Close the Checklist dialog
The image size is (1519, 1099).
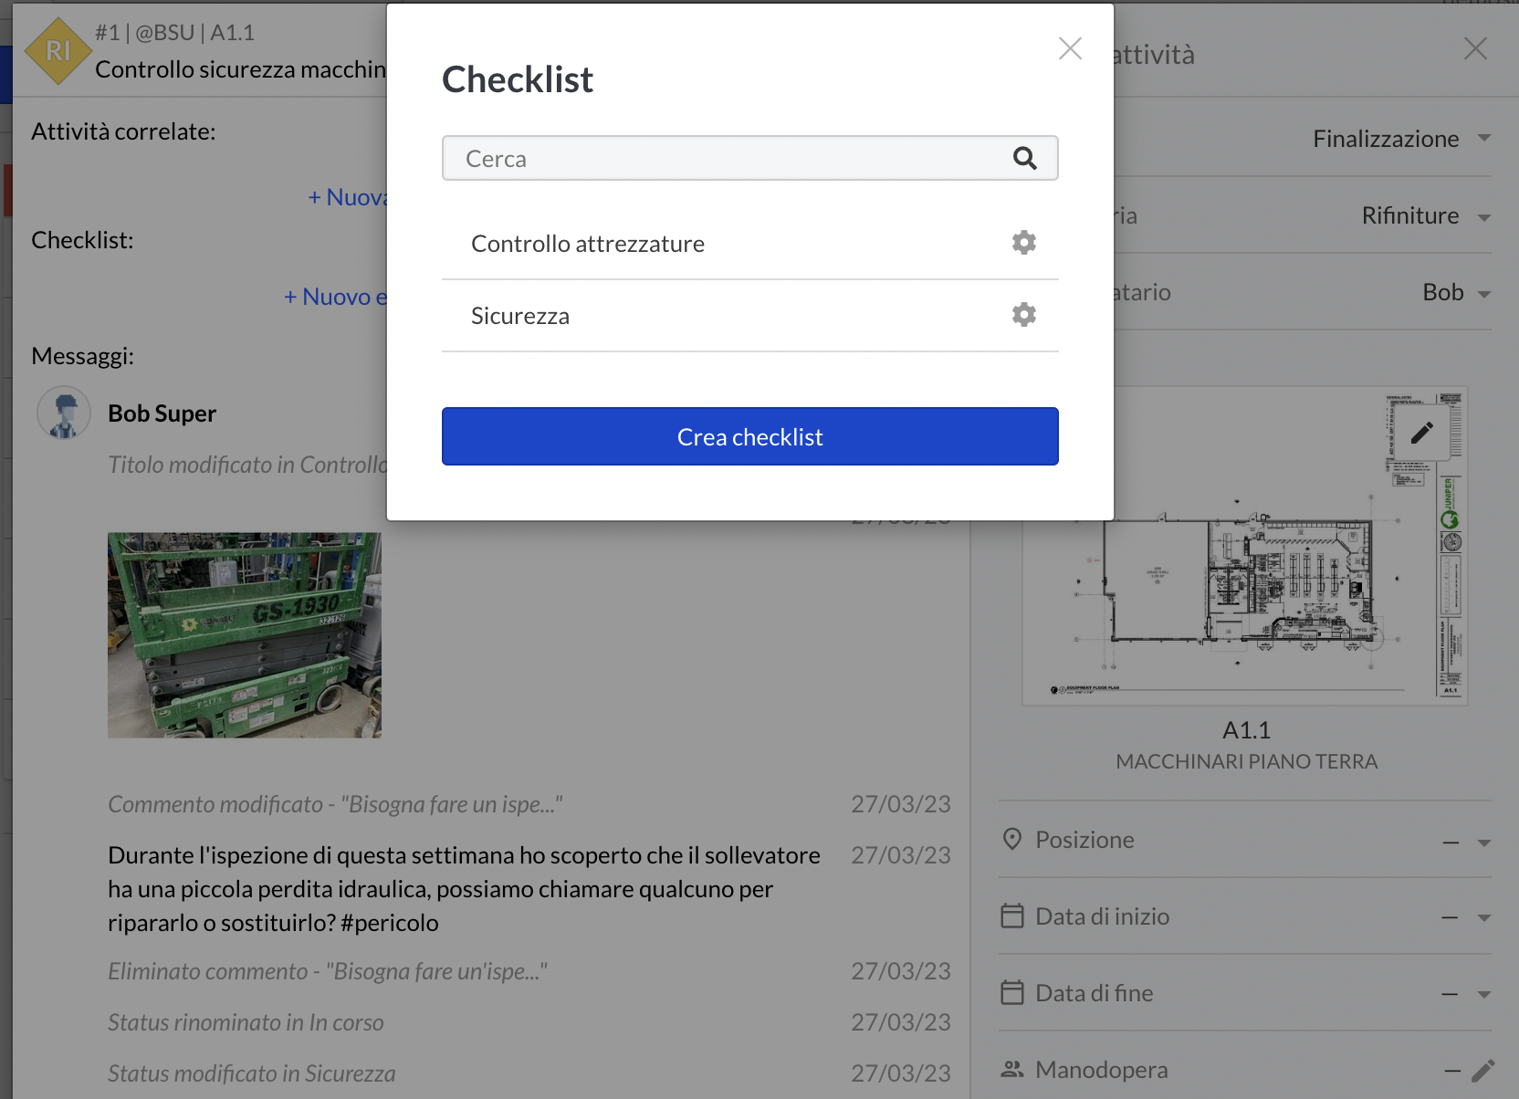coord(1070,48)
